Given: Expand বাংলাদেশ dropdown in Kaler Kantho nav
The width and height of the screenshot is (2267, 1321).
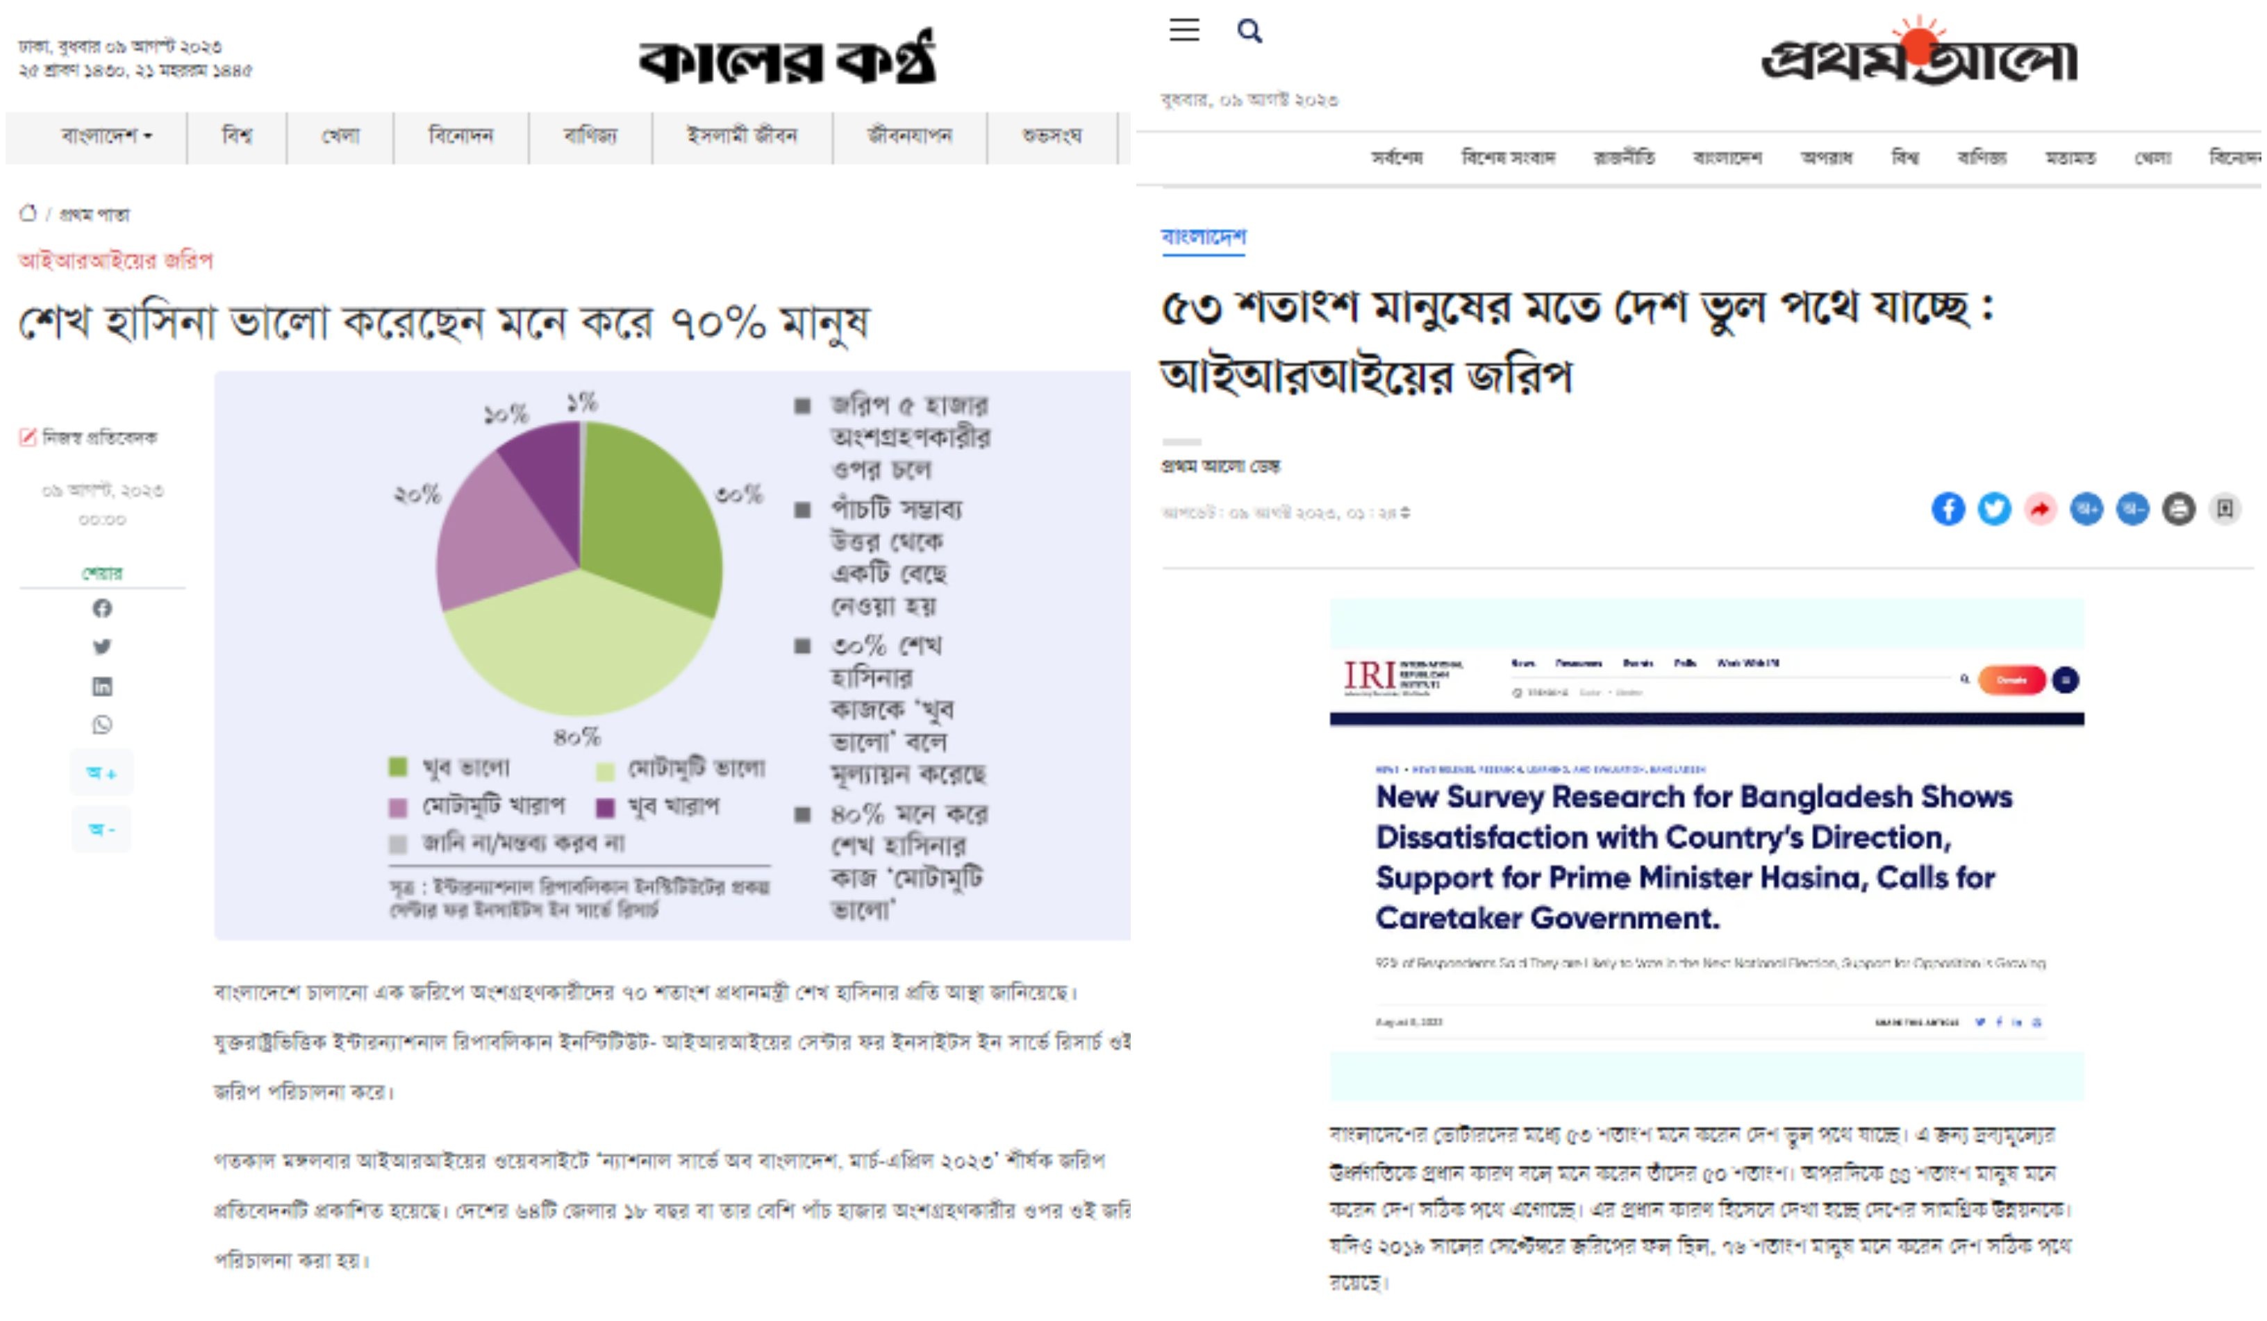Looking at the screenshot, I should [106, 136].
